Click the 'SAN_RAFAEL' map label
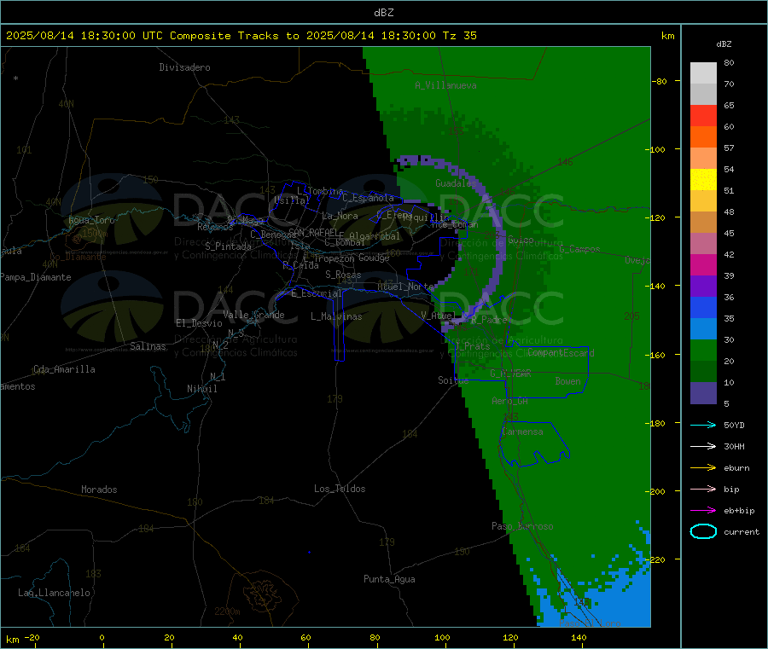The height and width of the screenshot is (649, 768). pos(313,232)
